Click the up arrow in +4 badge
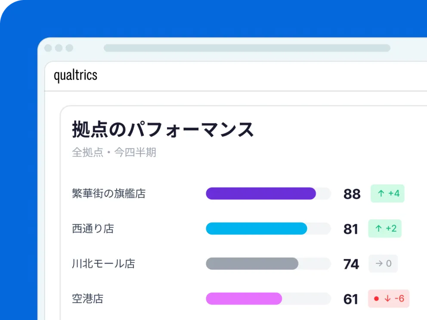This screenshot has height=320, width=427. click(x=381, y=193)
